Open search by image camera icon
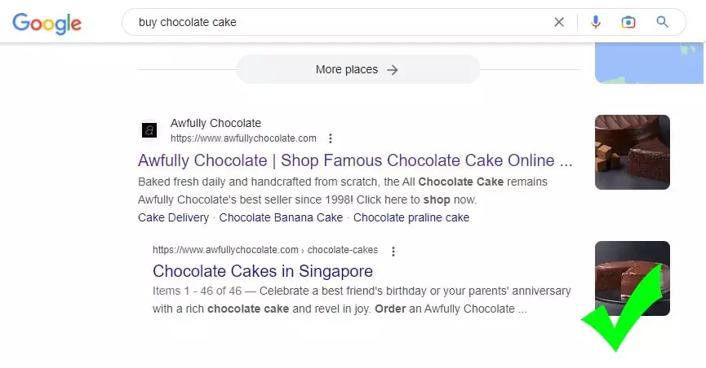This screenshot has width=706, height=368. pos(628,22)
